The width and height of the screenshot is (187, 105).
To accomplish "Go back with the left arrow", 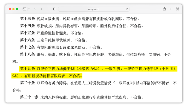I will point(35,9).
